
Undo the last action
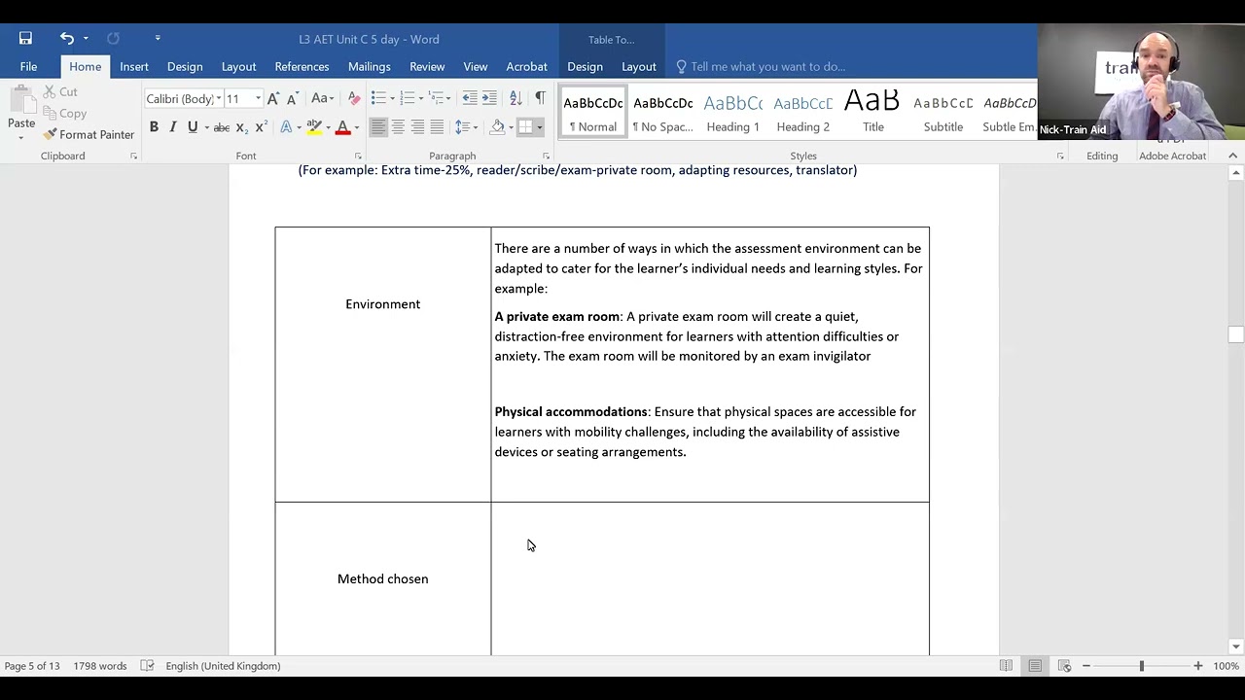66,39
